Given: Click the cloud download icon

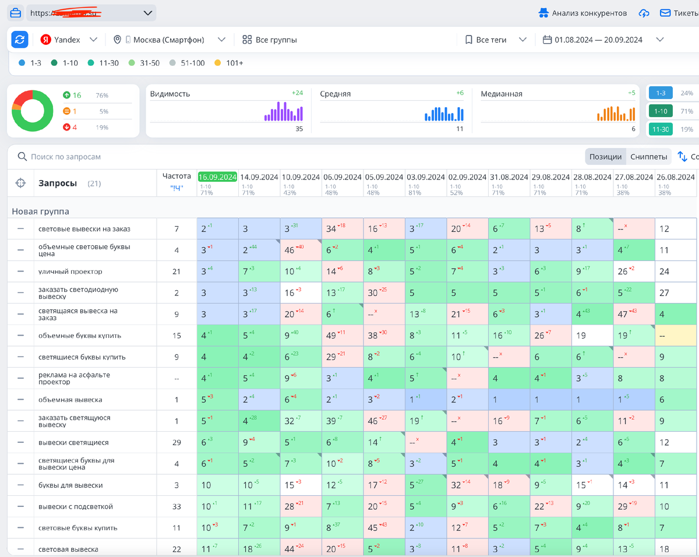Looking at the screenshot, I should click(644, 13).
